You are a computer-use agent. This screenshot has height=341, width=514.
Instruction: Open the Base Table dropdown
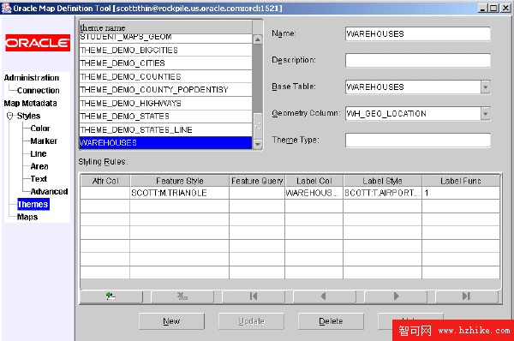[486, 87]
